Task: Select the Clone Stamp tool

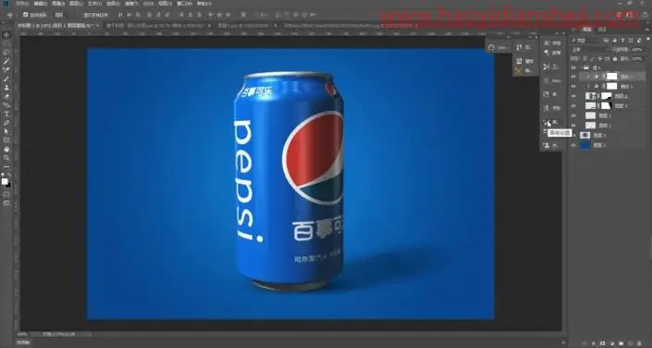Action: pos(6,88)
